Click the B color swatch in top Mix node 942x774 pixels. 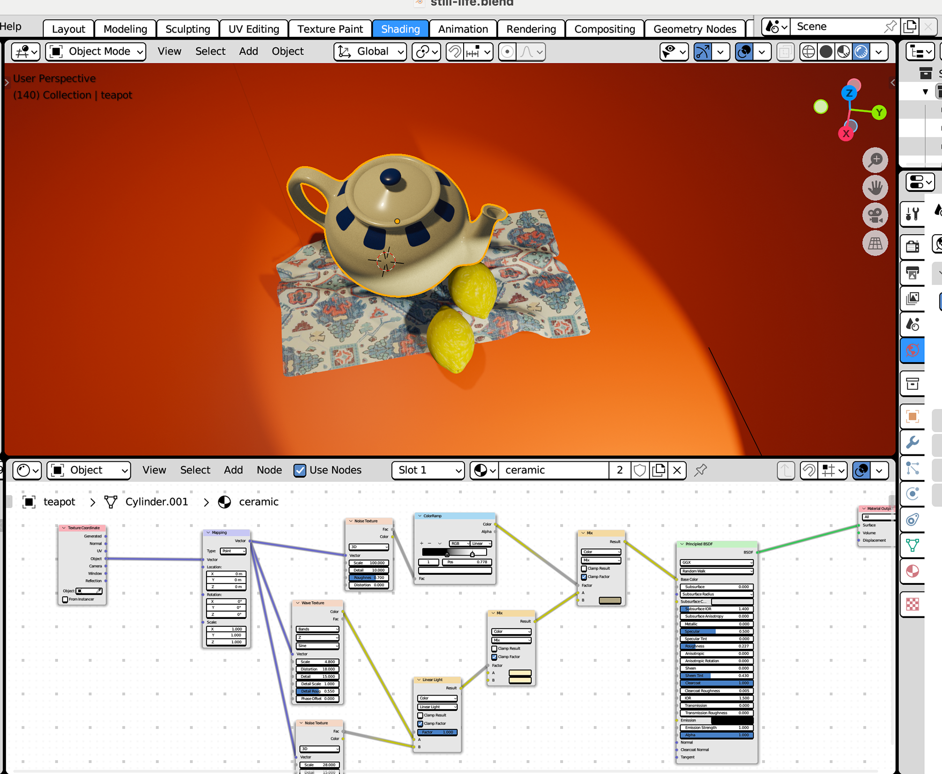[x=610, y=600]
